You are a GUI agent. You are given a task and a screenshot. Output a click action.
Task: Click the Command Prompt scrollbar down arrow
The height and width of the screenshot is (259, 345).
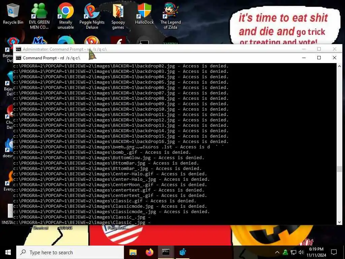pos(339,222)
